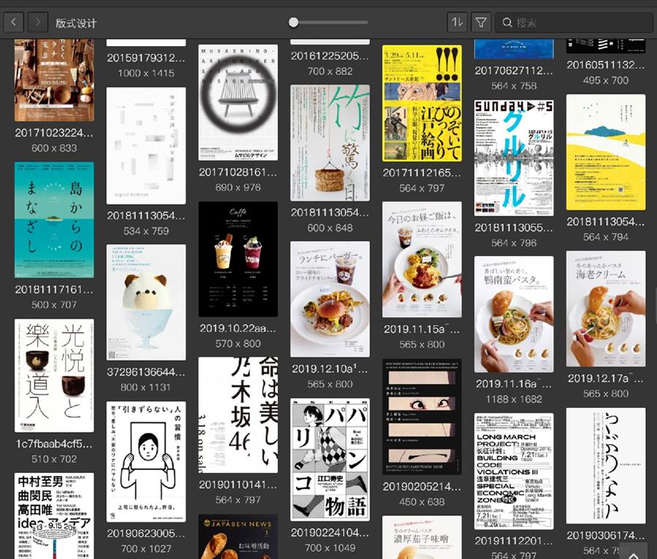The height and width of the screenshot is (559, 657).
Task: Open the パリコ物語 comic-style poster
Action: coord(330,457)
